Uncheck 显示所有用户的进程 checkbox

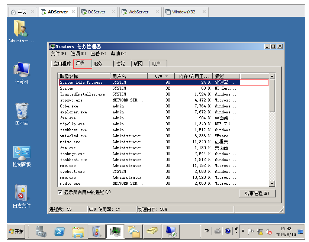point(60,192)
